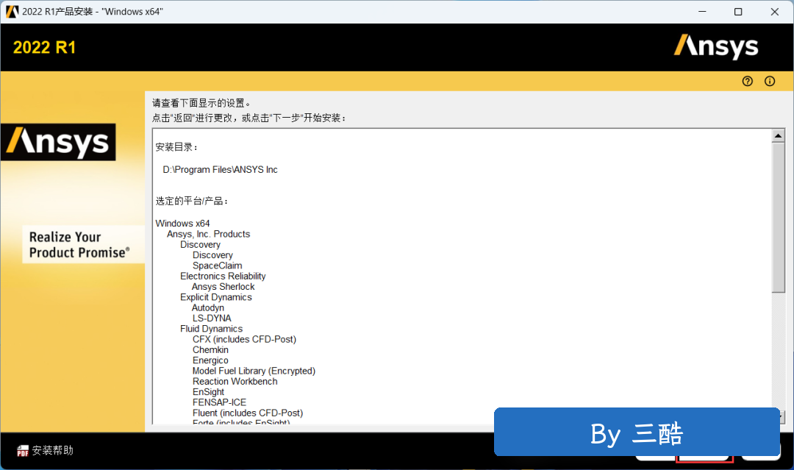Select 'Ansys, Inc. Products' line
The height and width of the screenshot is (470, 794).
209,234
